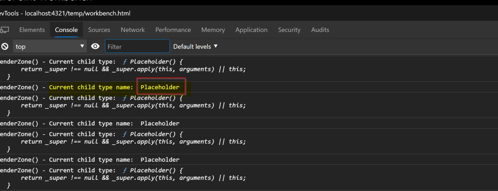Switch to the Elements tab
The height and width of the screenshot is (191, 498).
pyautogui.click(x=32, y=30)
